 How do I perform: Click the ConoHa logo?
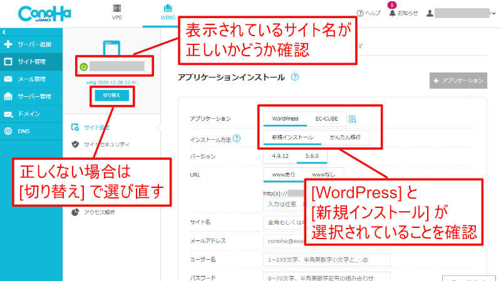(x=44, y=14)
